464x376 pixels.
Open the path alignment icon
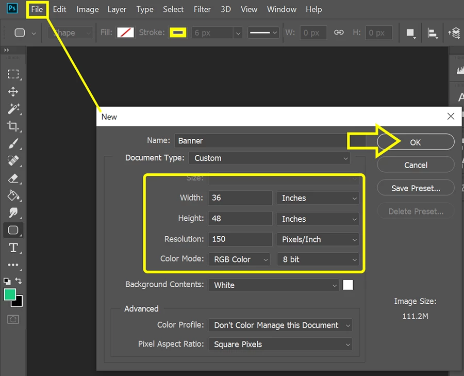click(x=433, y=33)
